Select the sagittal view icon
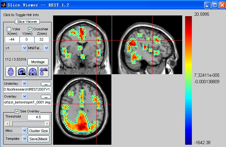 22,72
